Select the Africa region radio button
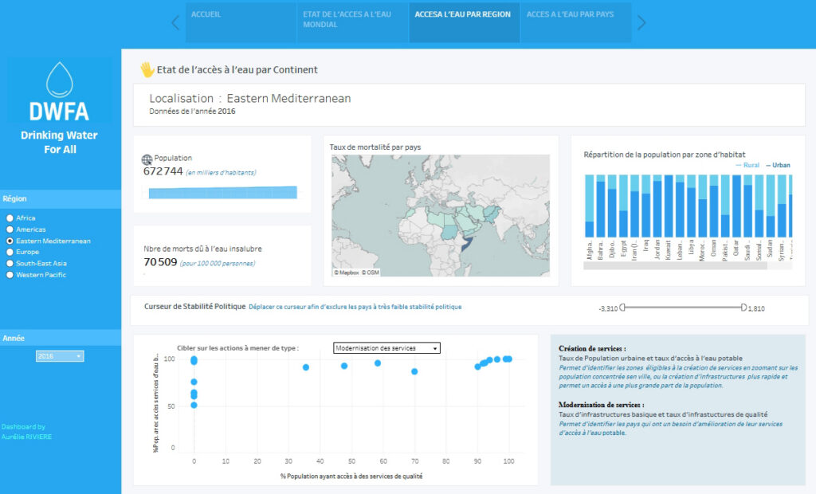Viewport: 816px width, 494px height. click(8, 218)
